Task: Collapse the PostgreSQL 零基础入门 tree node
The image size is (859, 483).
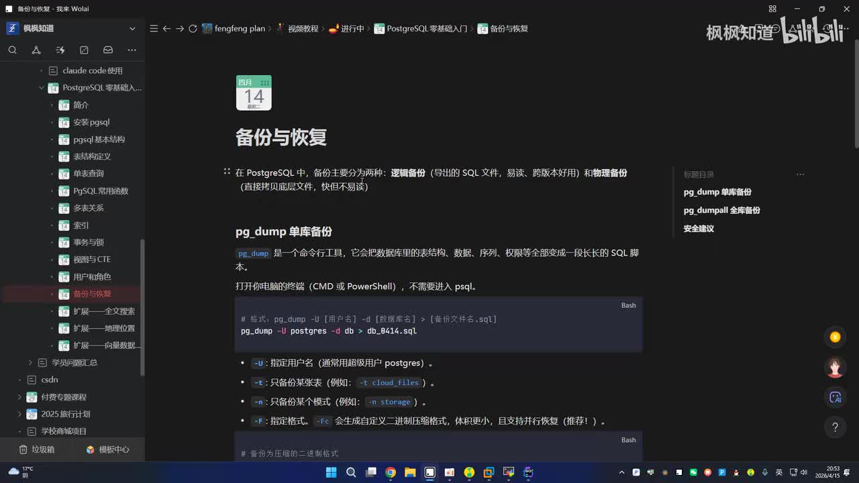Action: [x=41, y=88]
